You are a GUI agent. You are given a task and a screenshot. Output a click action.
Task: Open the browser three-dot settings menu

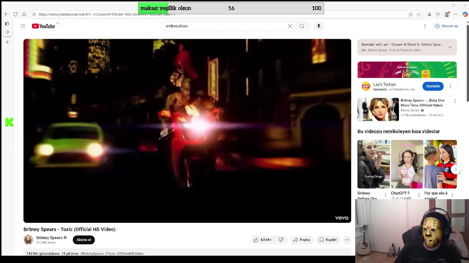456,14
